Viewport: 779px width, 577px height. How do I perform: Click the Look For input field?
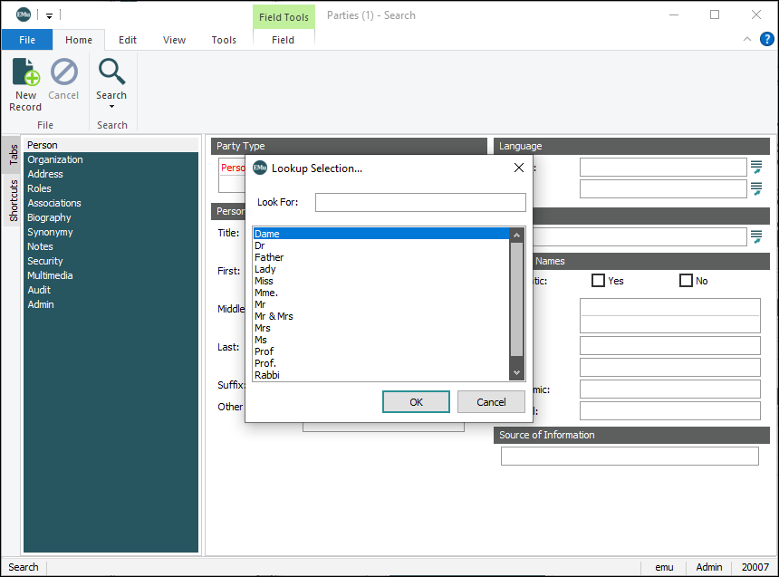[420, 202]
